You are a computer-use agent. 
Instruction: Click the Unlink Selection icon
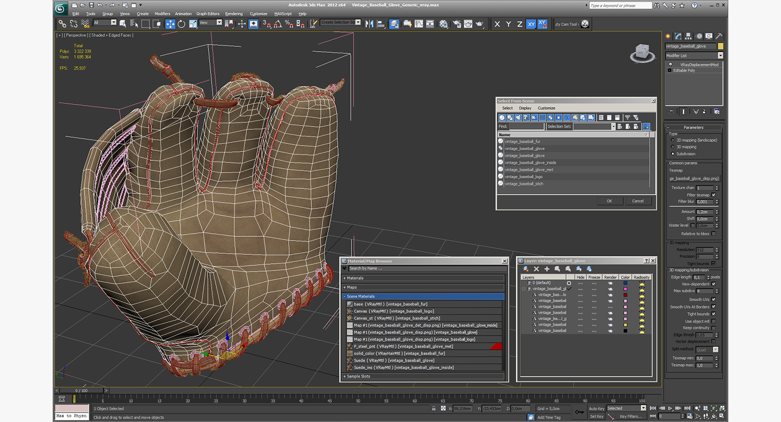point(73,24)
